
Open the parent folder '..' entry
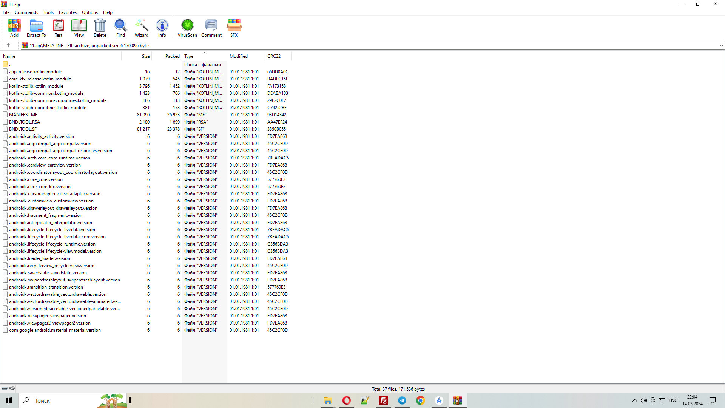(x=10, y=65)
